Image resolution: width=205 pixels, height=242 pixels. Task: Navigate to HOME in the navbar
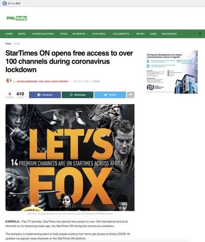(x=9, y=34)
